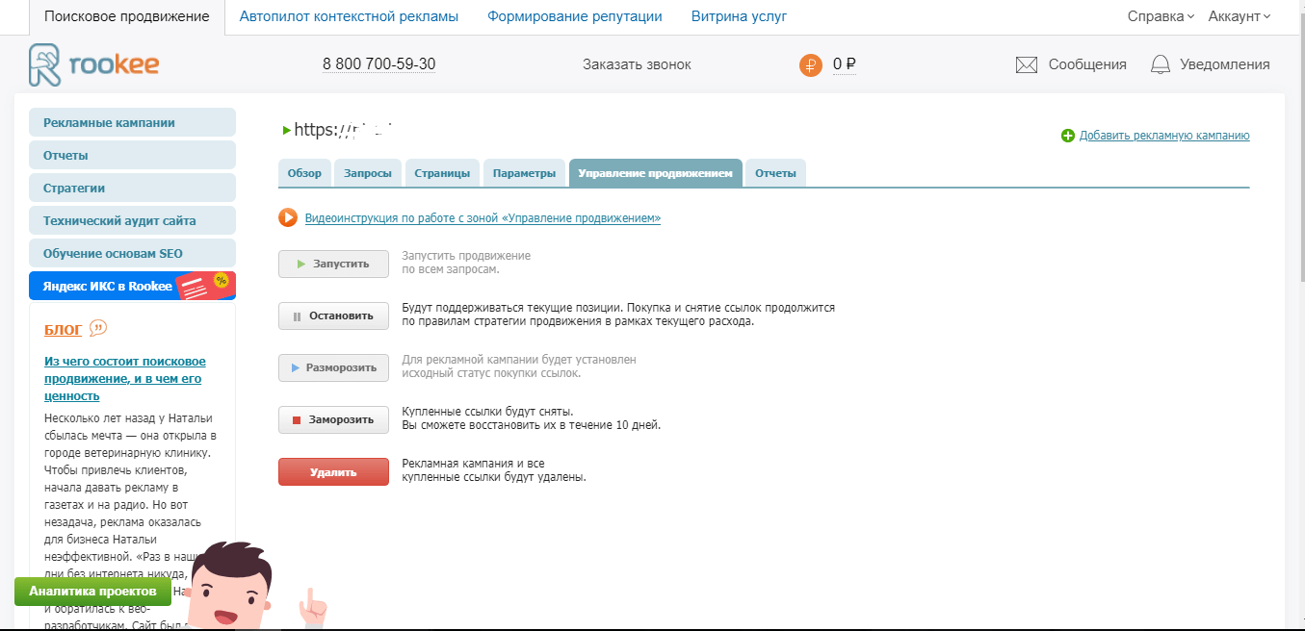Click the Разморозить button
Image resolution: width=1305 pixels, height=631 pixels.
click(x=333, y=367)
